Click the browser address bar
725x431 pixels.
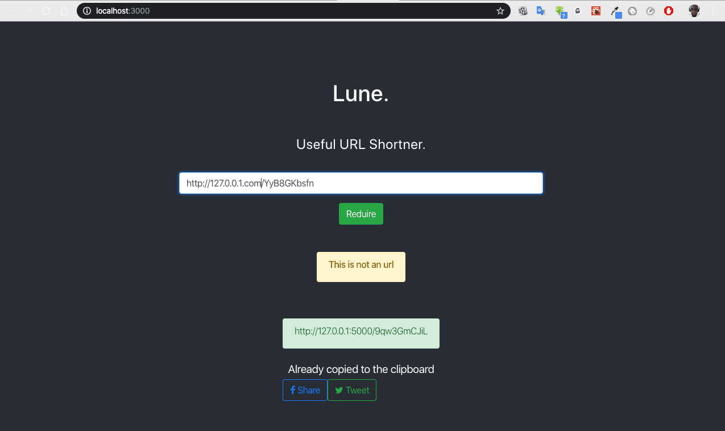tap(284, 10)
